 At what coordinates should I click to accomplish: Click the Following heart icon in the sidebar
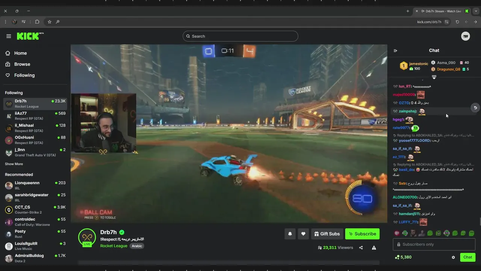pyautogui.click(x=8, y=75)
